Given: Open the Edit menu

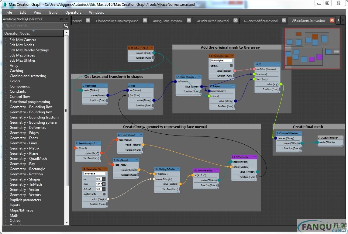Looking at the screenshot, I should [22, 12].
